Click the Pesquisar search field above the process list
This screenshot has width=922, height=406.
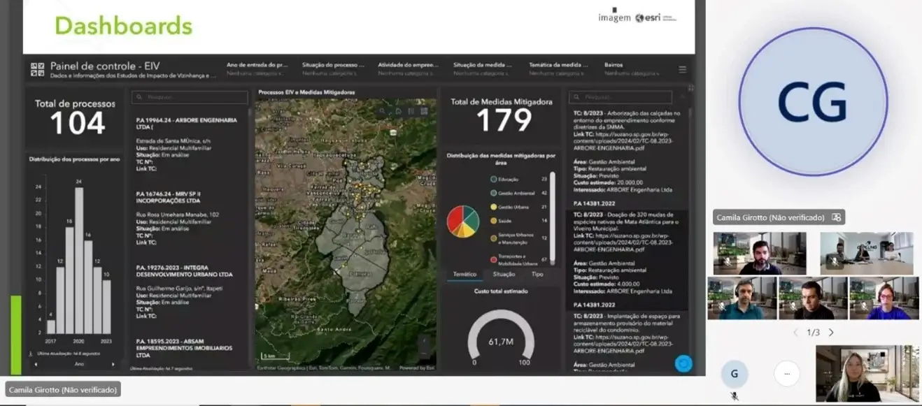(x=189, y=97)
